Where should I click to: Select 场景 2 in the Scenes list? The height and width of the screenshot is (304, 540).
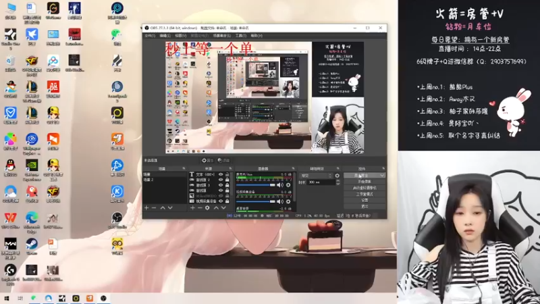[x=165, y=180]
